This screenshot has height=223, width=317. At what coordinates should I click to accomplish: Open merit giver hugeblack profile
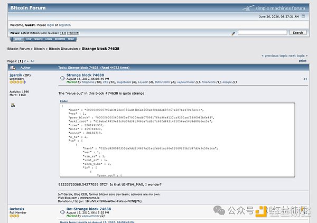124,82
